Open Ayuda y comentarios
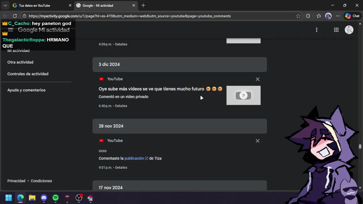Viewport: 363px width, 204px height. [x=26, y=90]
